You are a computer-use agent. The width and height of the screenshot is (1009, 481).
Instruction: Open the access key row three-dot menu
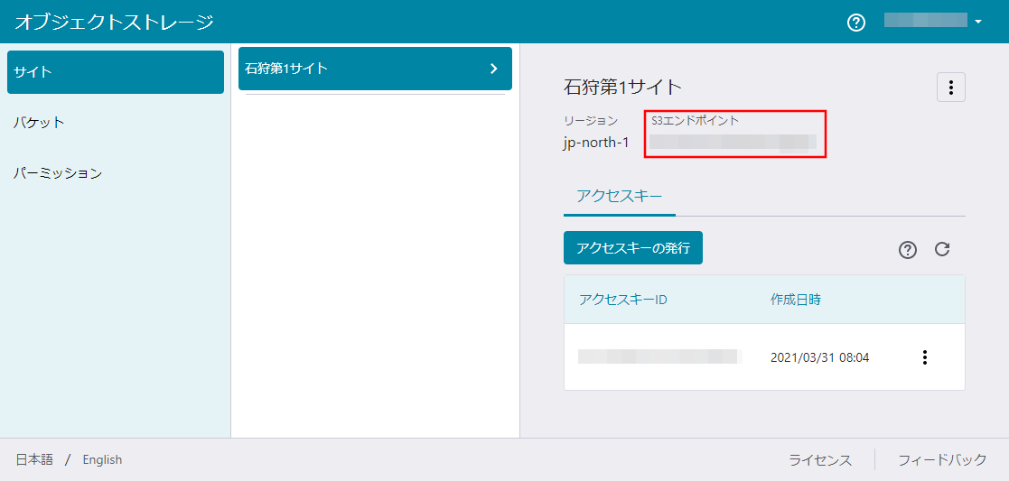924,357
